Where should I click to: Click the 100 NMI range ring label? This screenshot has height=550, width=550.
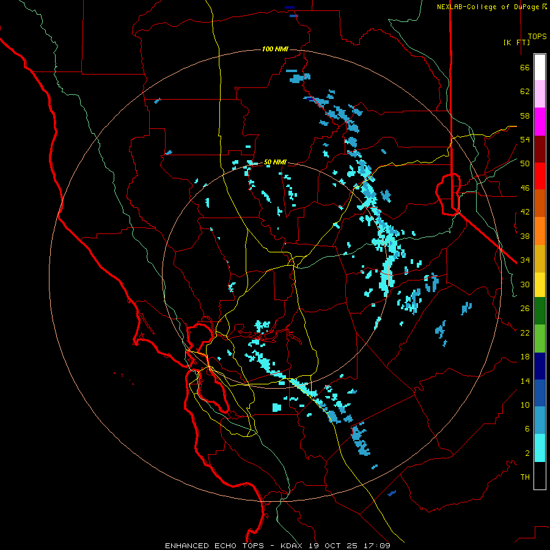(x=275, y=49)
